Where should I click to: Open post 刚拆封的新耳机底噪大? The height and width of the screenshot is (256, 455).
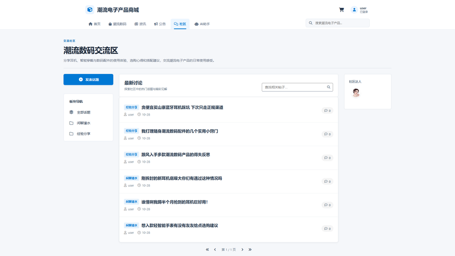pyautogui.click(x=181, y=179)
